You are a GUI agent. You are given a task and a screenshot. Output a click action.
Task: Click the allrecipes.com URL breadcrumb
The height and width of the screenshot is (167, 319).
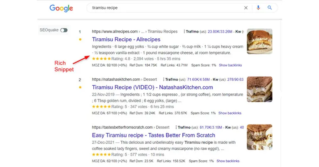pos(135,31)
